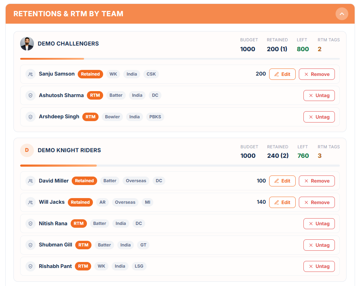This screenshot has height=286, width=361.
Task: Untag Arshdeep Singh's RTM
Action: pyautogui.click(x=319, y=117)
